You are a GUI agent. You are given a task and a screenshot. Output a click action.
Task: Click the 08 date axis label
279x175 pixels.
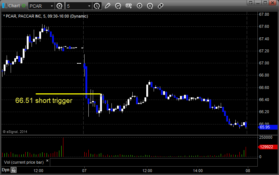click(248, 171)
